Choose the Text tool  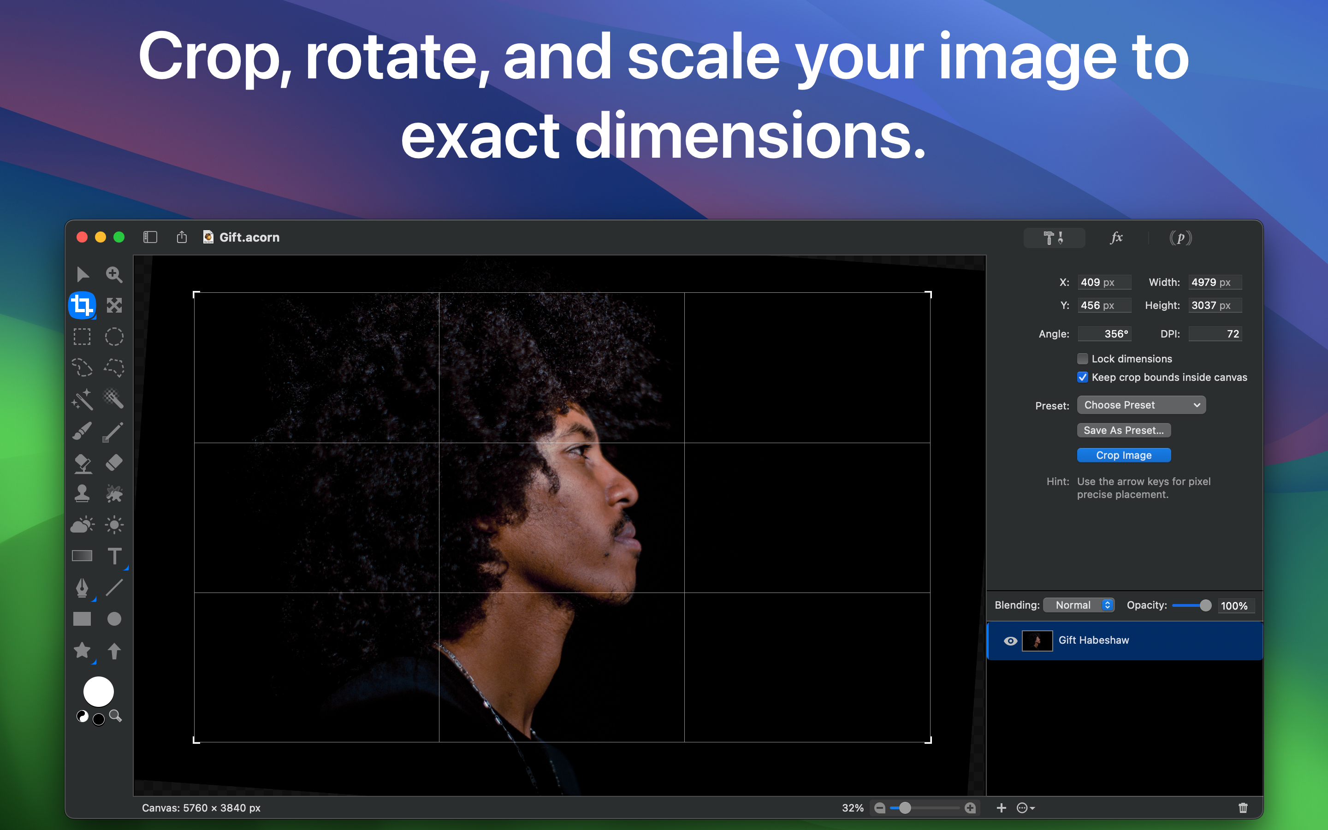[x=114, y=556]
